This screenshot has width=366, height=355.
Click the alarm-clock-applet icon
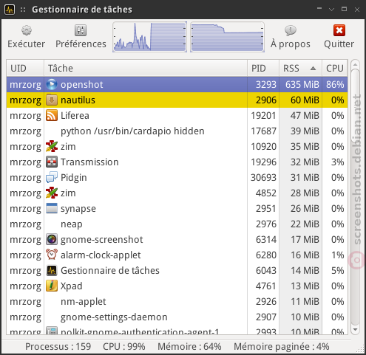[x=52, y=255]
